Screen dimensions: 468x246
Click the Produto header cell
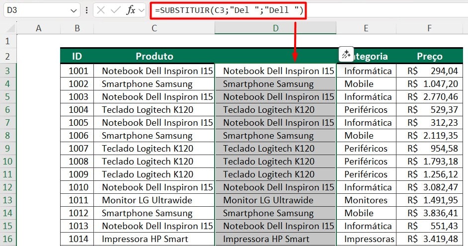(x=154, y=56)
